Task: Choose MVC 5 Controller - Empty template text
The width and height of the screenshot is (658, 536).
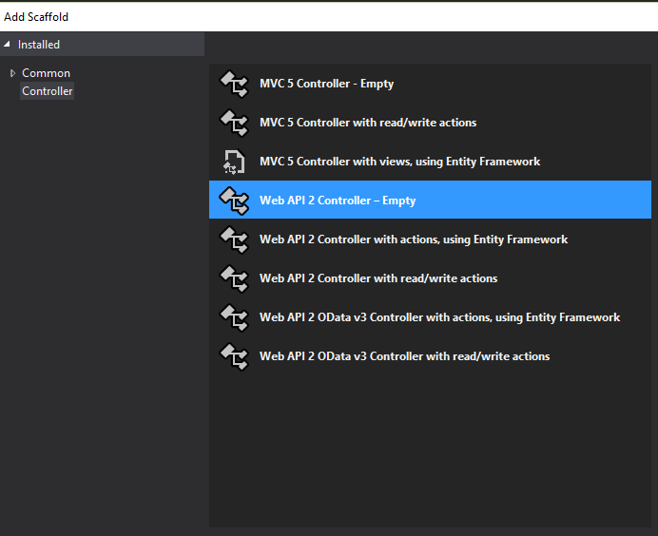Action: point(326,84)
